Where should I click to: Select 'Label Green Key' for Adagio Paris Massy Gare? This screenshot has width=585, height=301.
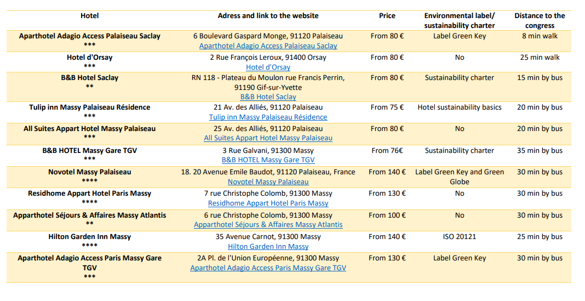click(459, 258)
